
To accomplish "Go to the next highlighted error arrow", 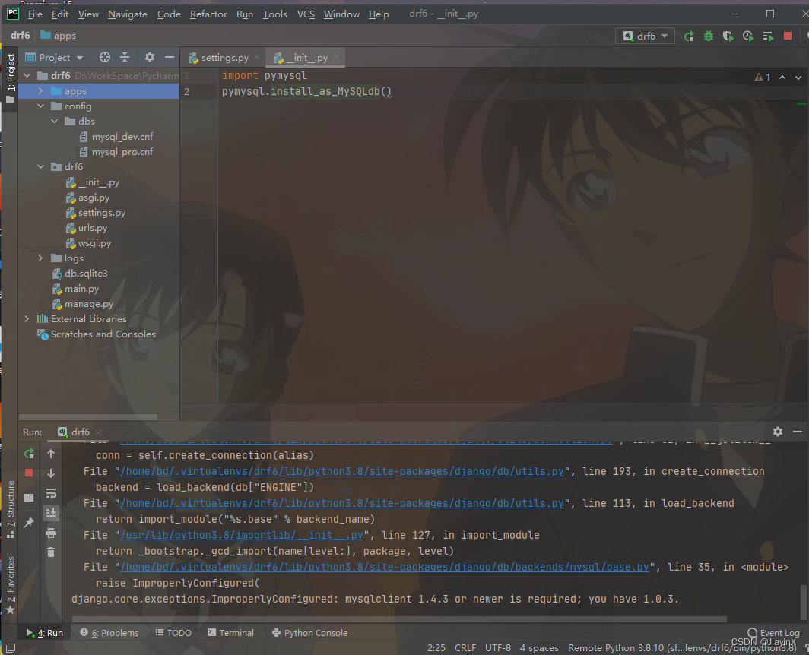I will tap(798, 77).
